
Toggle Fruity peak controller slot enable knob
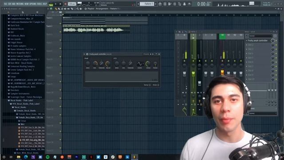pos(272,40)
